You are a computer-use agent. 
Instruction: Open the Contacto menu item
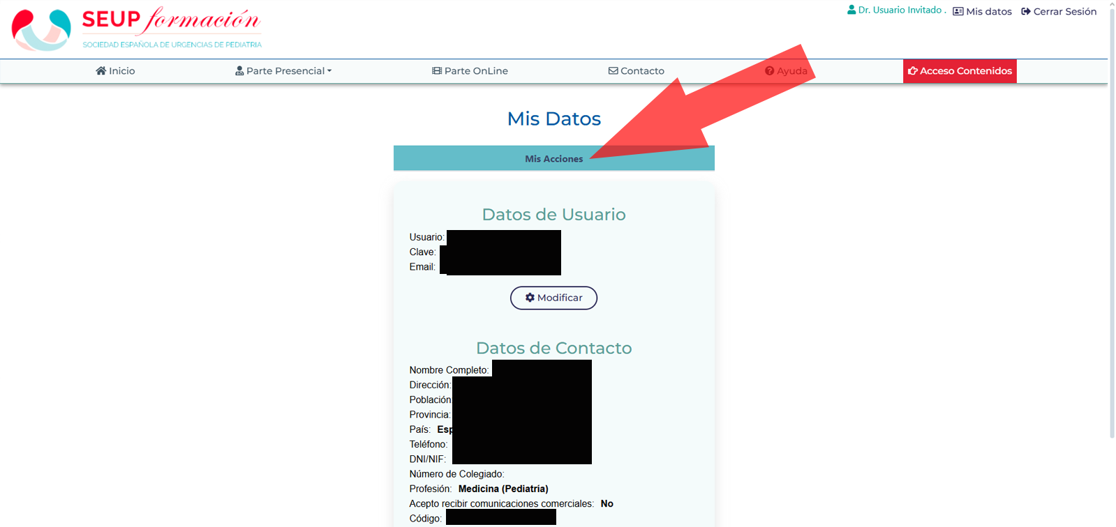pos(642,71)
